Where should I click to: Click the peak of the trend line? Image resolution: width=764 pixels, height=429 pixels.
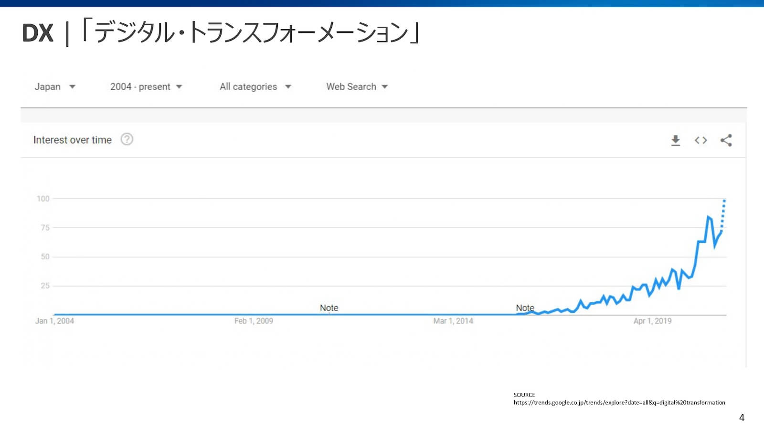tap(708, 217)
